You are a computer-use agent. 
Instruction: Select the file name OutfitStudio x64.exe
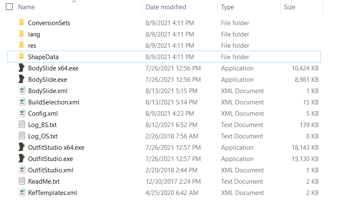point(56,148)
